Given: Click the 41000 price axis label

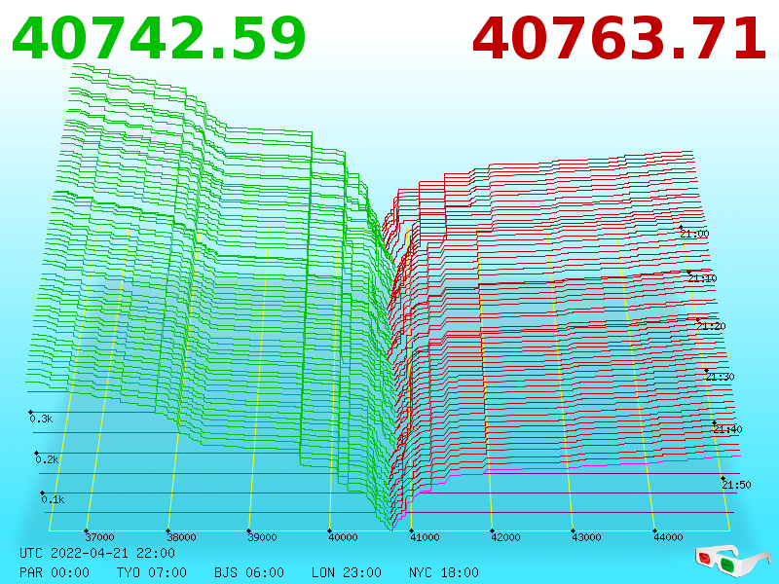Looking at the screenshot, I should (x=425, y=537).
